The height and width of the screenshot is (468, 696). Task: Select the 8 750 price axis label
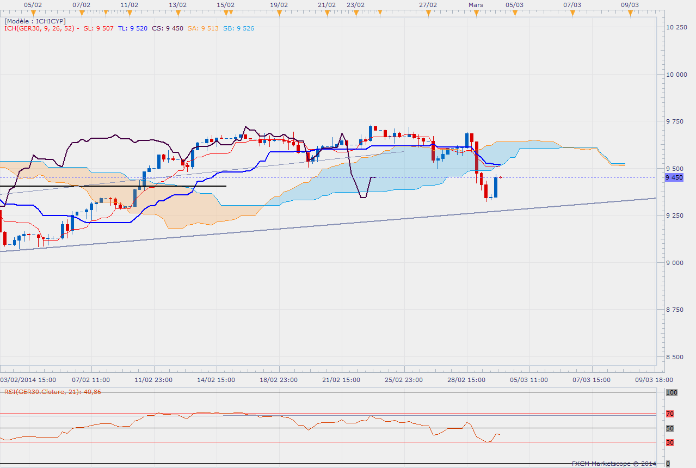coord(675,310)
